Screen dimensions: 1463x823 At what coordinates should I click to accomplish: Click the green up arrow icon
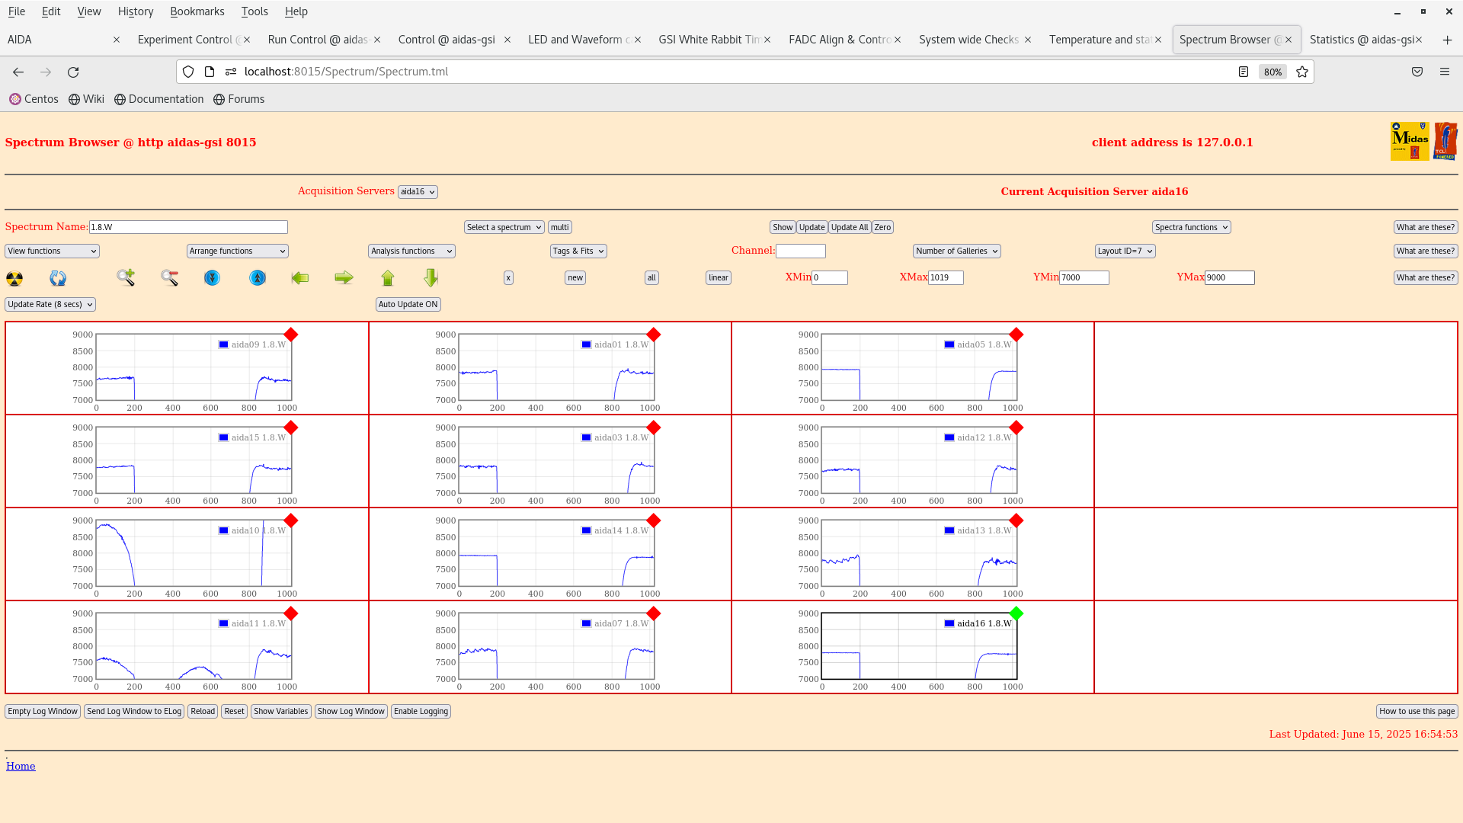pyautogui.click(x=388, y=278)
